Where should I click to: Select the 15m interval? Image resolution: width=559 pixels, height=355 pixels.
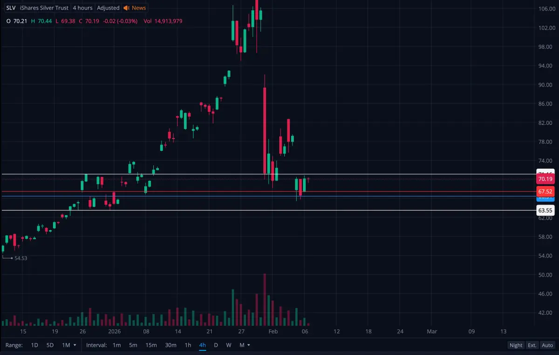pos(151,345)
